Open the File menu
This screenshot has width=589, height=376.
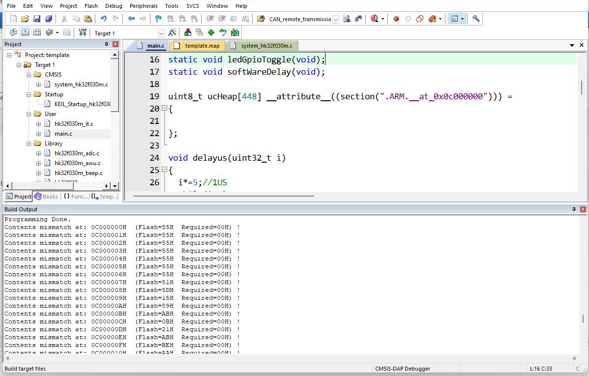(11, 6)
